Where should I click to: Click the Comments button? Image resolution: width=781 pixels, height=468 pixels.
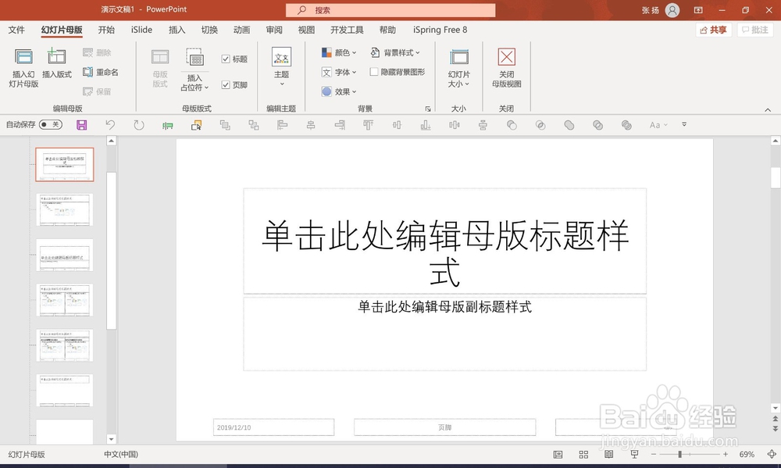(x=755, y=30)
